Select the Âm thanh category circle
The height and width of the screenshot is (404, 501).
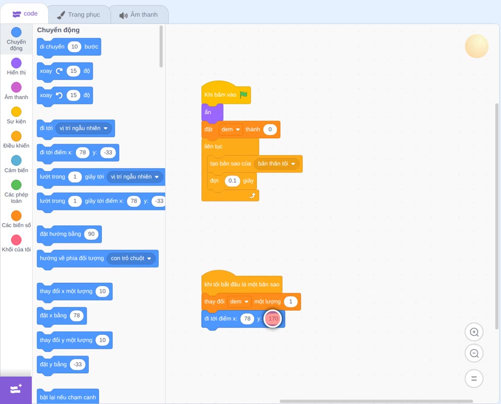[x=17, y=87]
